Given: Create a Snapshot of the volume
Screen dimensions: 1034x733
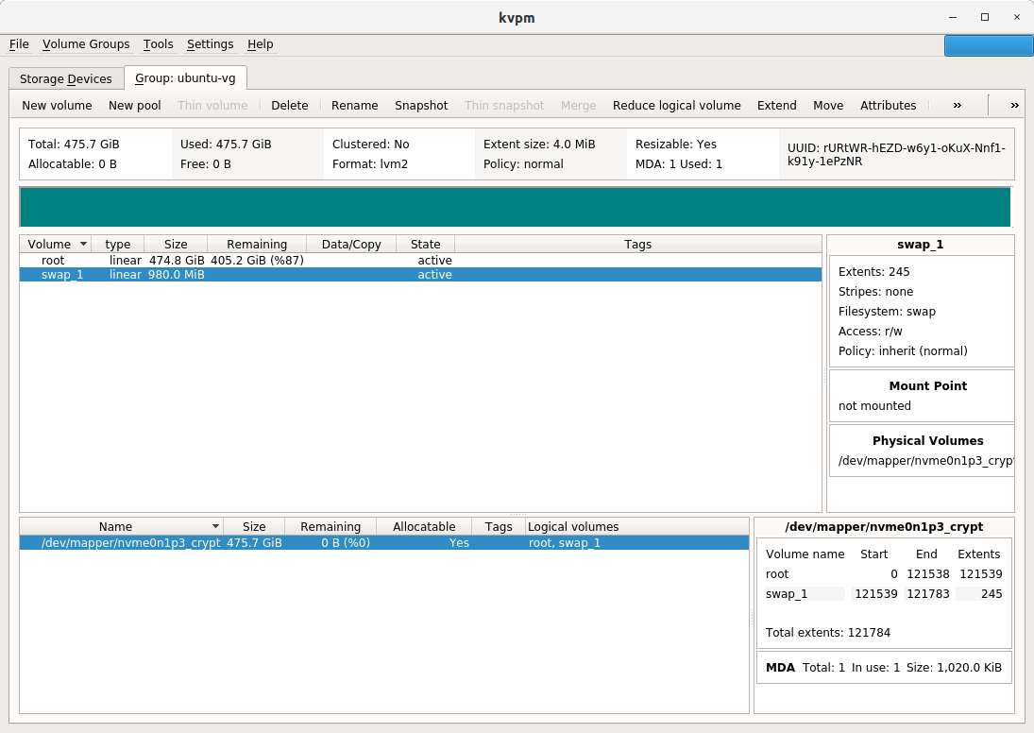Looking at the screenshot, I should tap(421, 106).
